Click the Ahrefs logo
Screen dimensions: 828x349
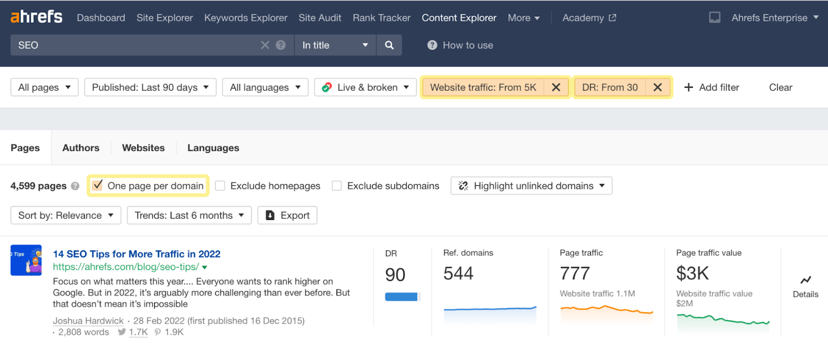pyautogui.click(x=37, y=17)
